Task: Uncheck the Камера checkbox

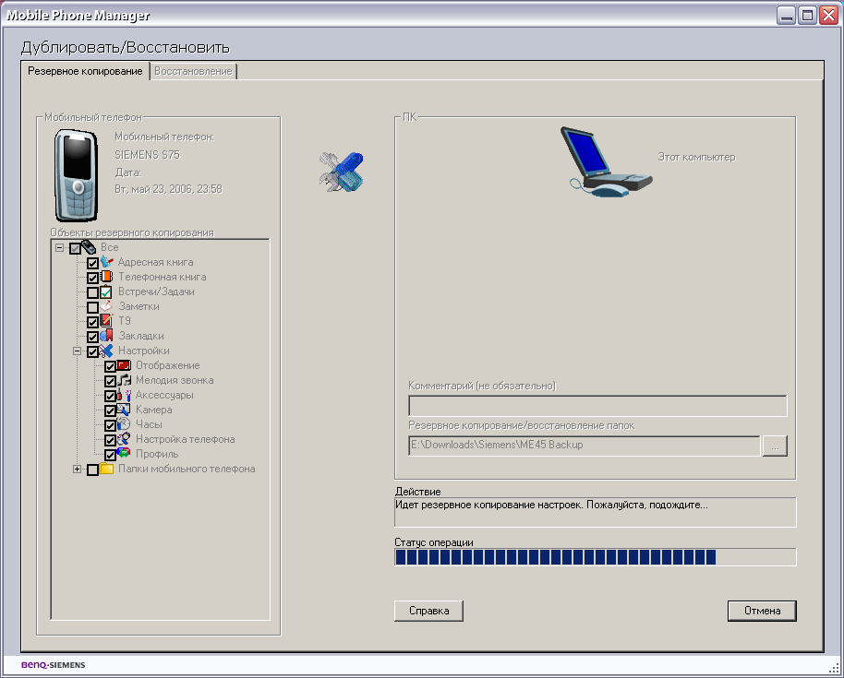Action: coord(110,410)
